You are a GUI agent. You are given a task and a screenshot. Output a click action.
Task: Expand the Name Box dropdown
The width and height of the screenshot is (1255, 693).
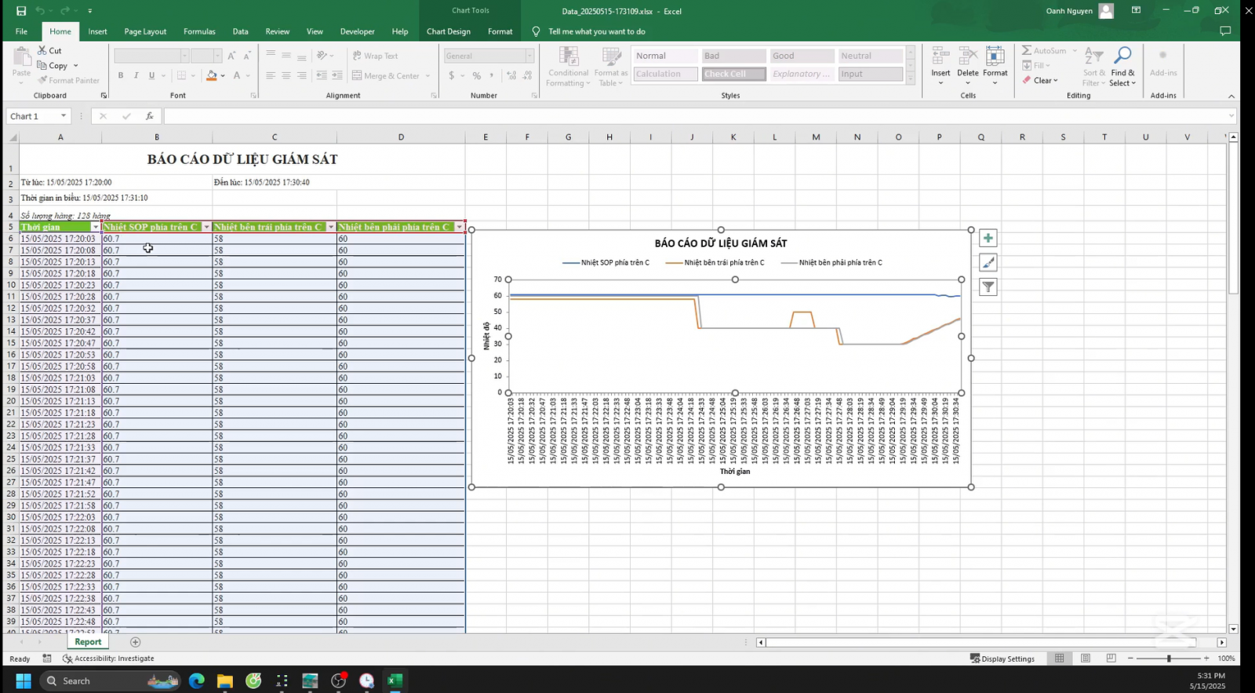[64, 116]
